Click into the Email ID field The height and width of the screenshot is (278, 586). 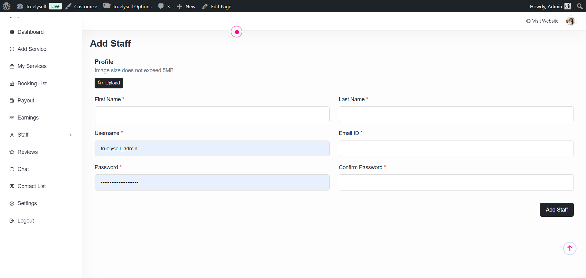(456, 148)
